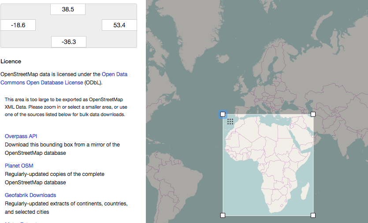Follow the Planet OSM link
This screenshot has height=223, width=368.
(x=19, y=166)
